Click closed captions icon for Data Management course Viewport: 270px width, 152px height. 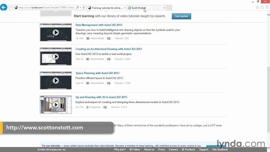pyautogui.click(x=109, y=38)
